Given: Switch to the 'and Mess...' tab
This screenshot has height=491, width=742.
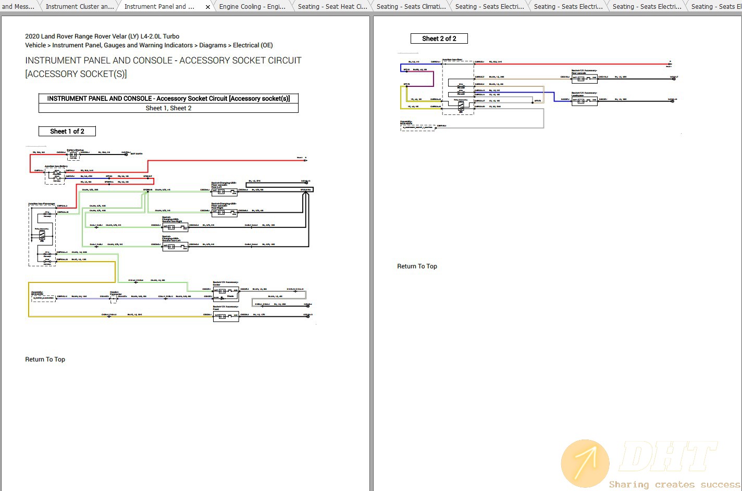Looking at the screenshot, I should coord(19,6).
